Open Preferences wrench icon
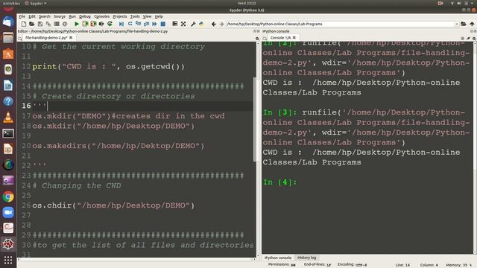Viewport: 477px width, 268px height. click(193, 24)
